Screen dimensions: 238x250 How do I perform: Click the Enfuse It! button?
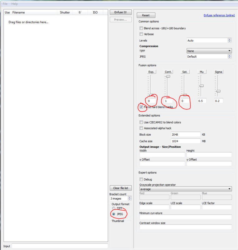120,12
